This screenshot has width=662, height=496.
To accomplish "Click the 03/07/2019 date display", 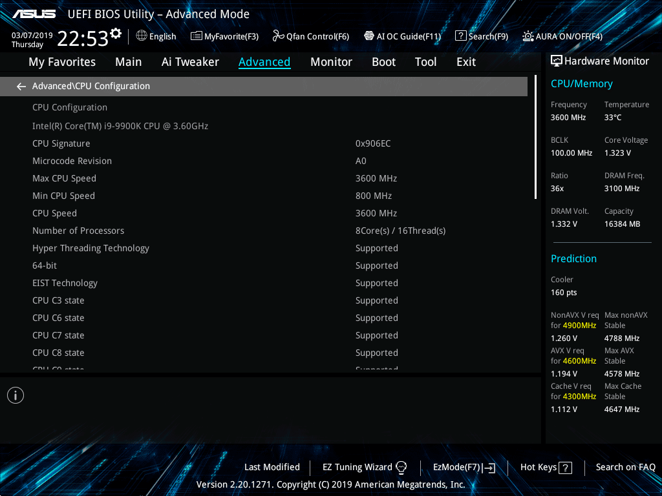I will [x=32, y=36].
